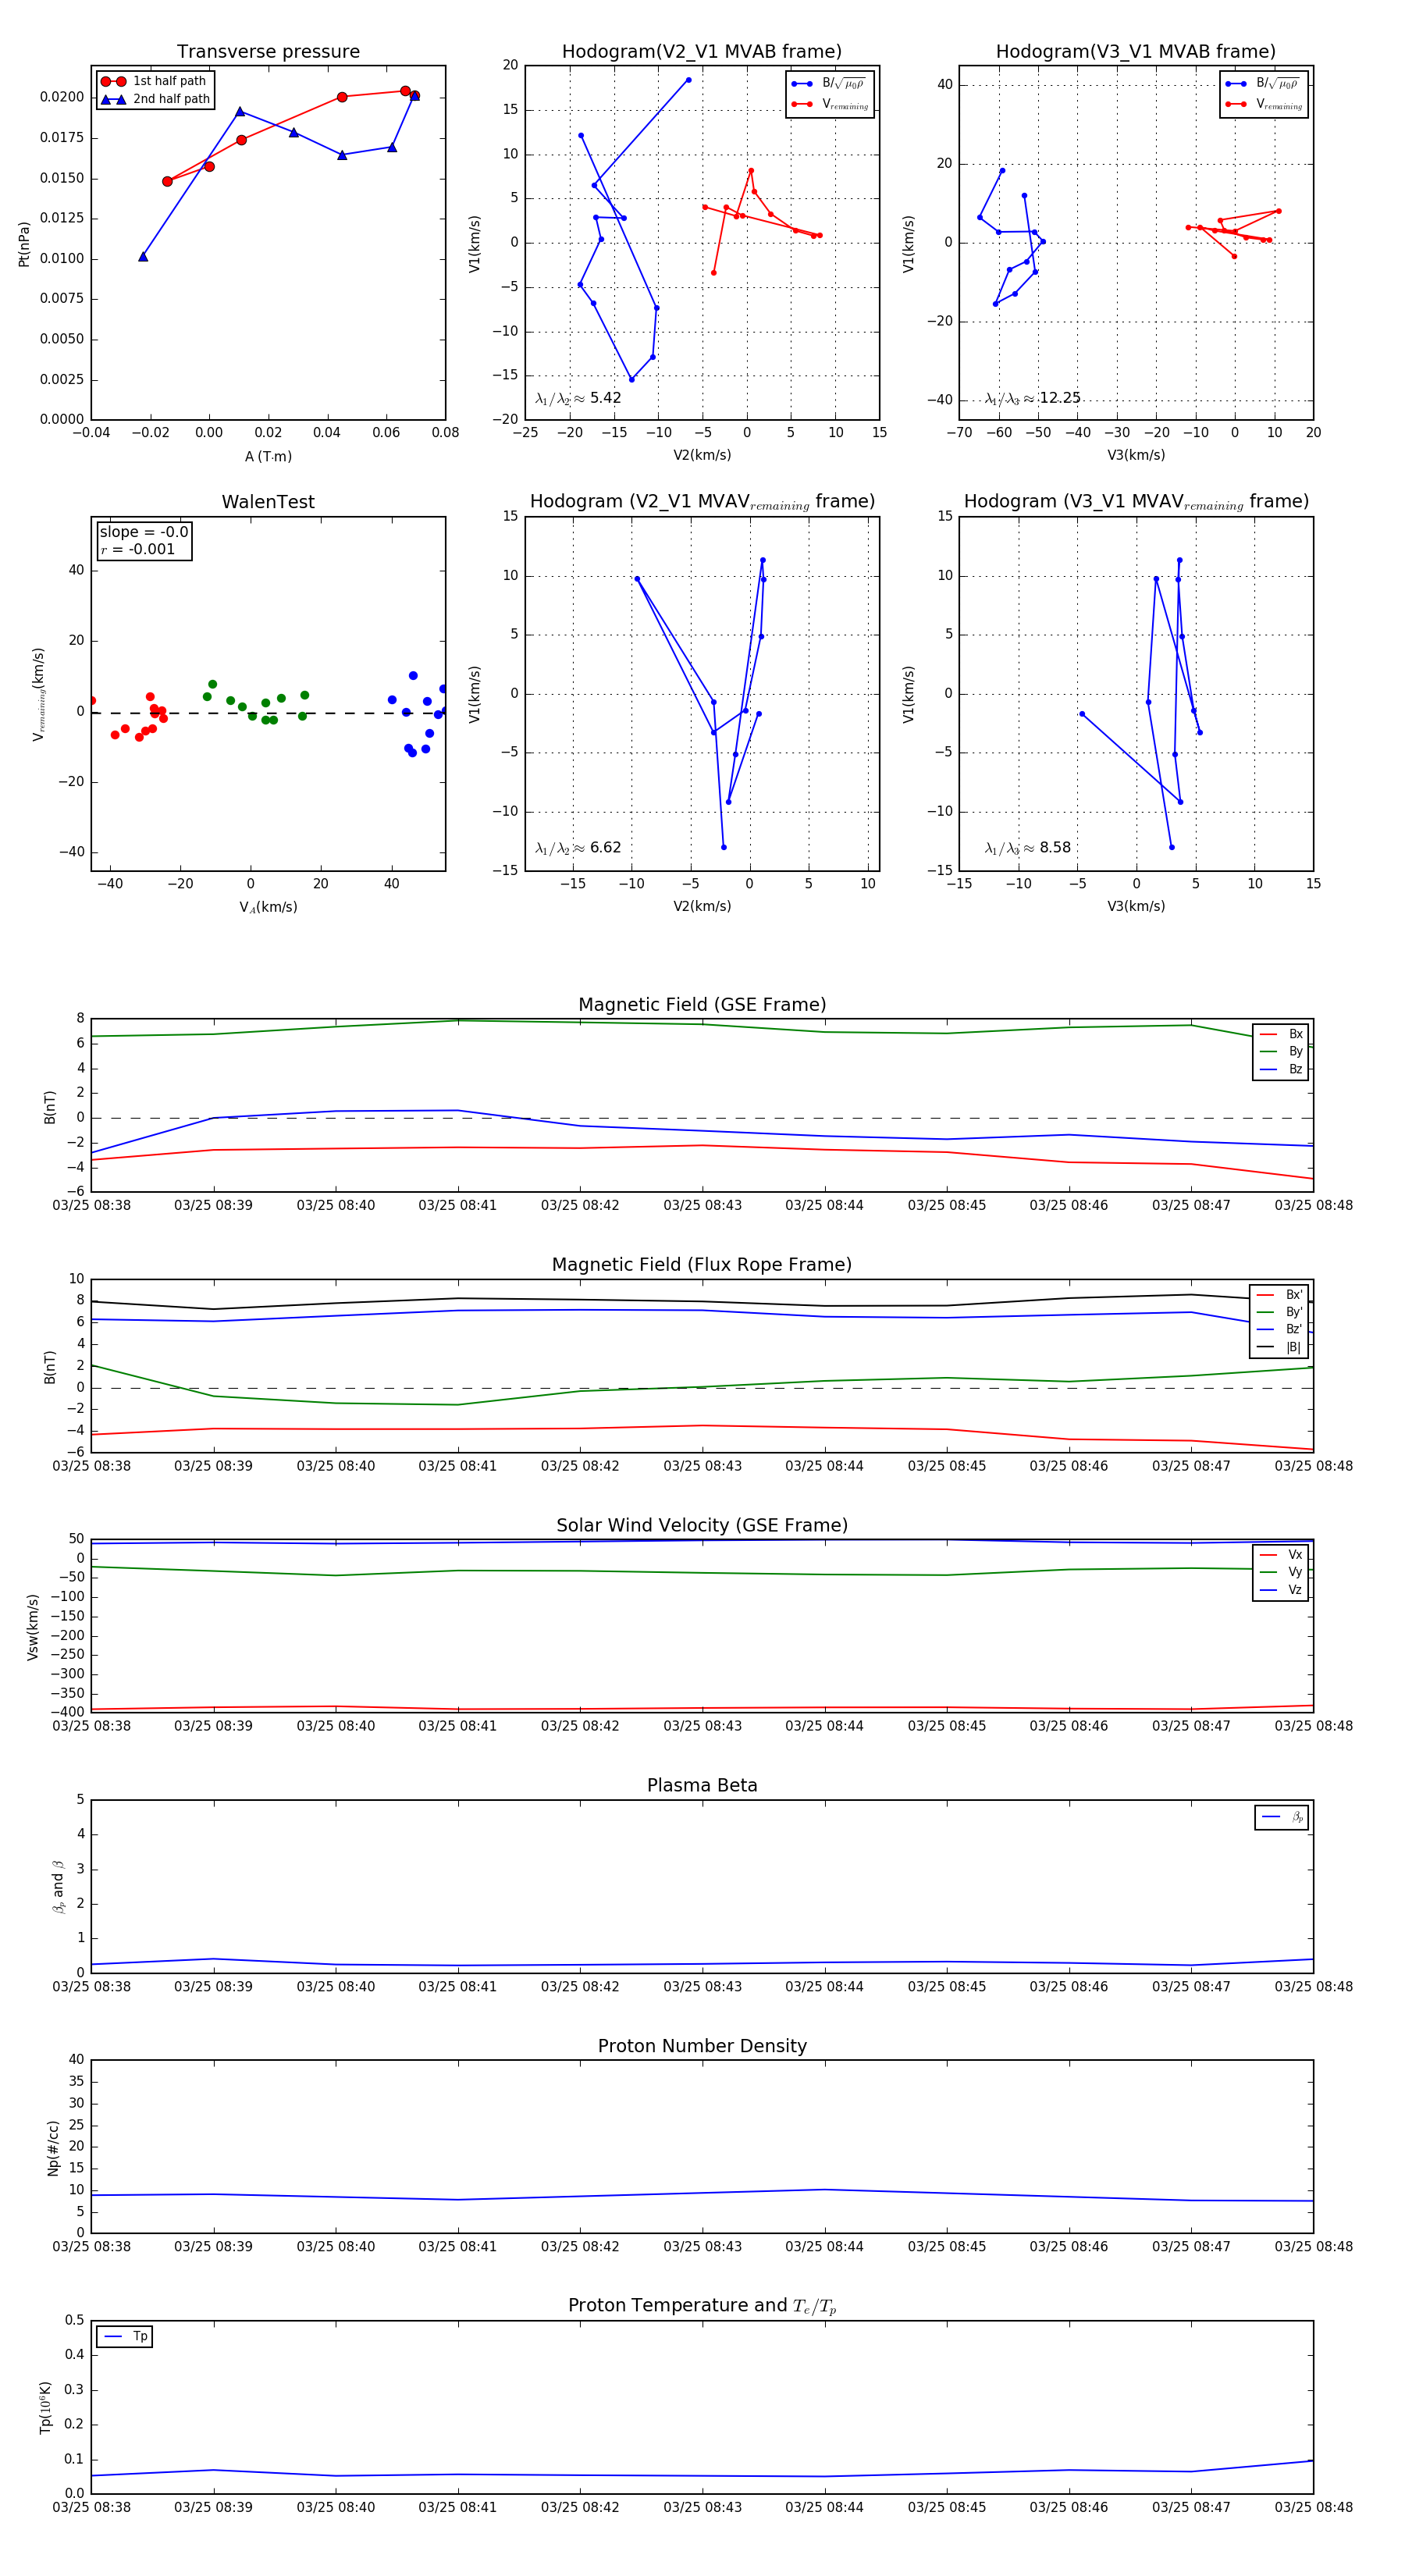Click the 'By' legend entry in GSE magnetic field
This screenshot has width=1405, height=2576.
coord(1281,1052)
